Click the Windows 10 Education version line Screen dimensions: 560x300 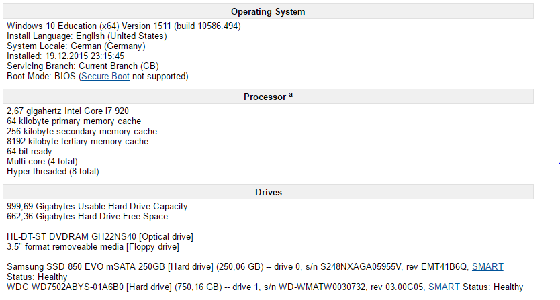(124, 26)
